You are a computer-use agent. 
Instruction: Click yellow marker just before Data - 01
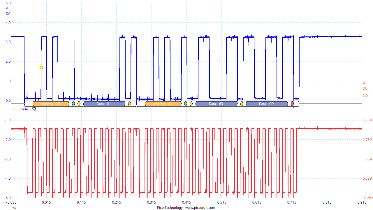coord(79,104)
